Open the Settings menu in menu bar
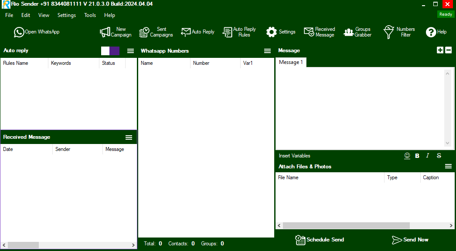This screenshot has width=456, height=251. (67, 15)
